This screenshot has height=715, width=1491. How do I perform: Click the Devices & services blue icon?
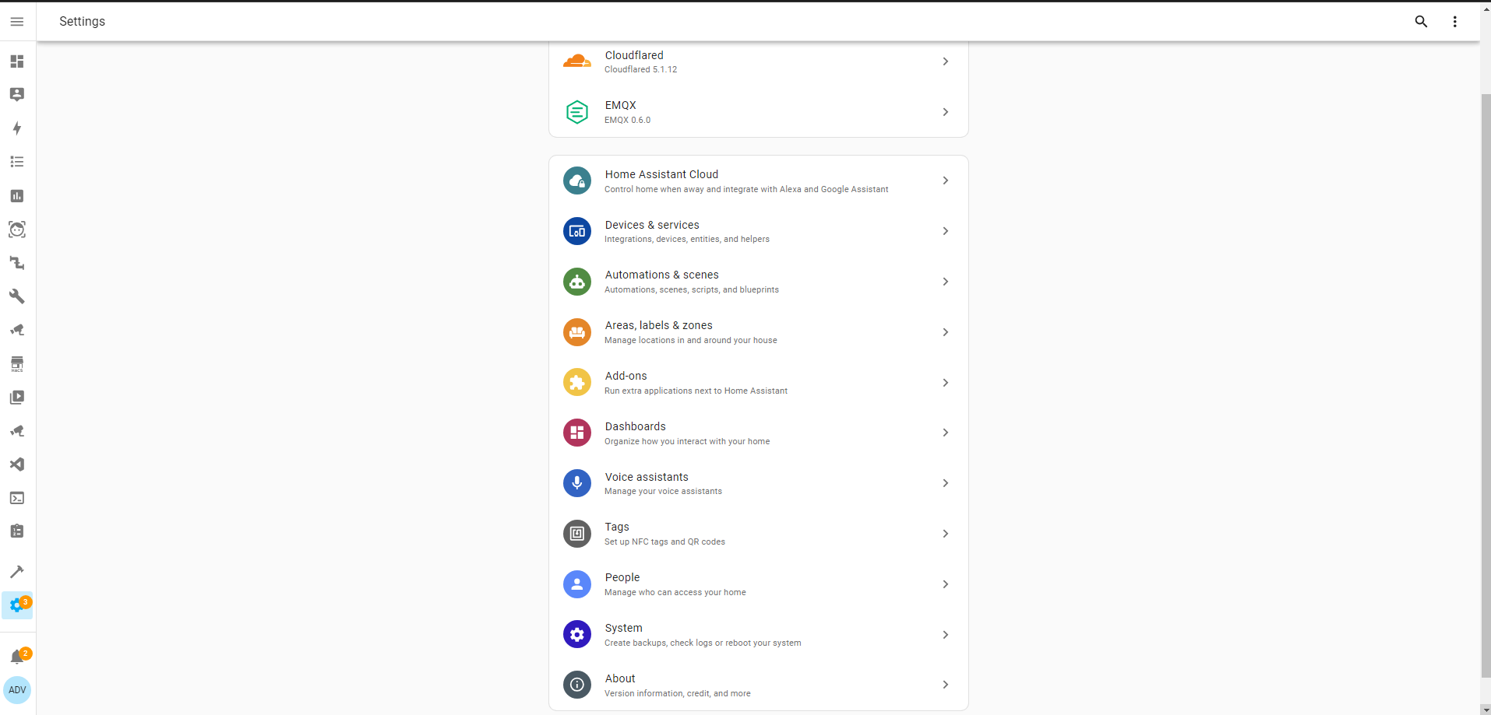pyautogui.click(x=577, y=231)
